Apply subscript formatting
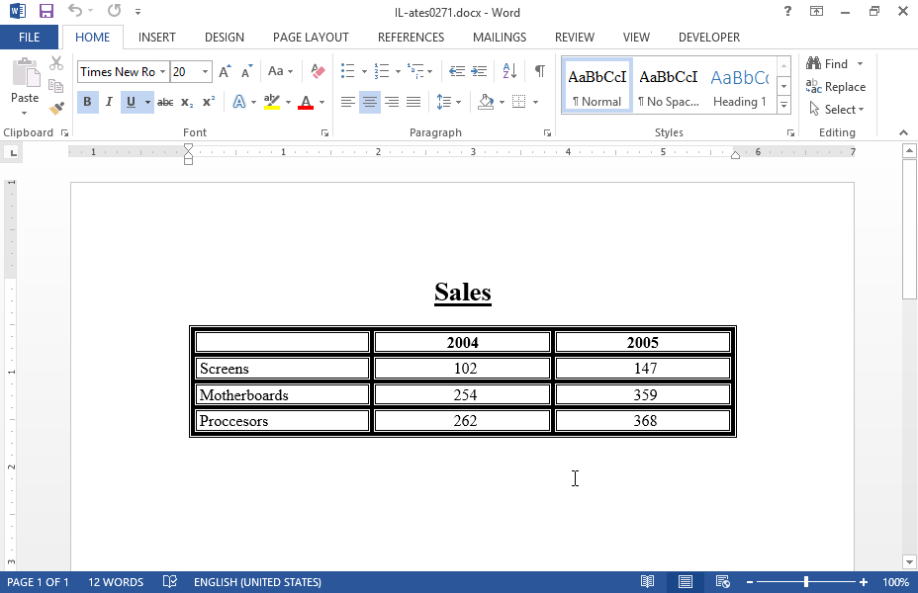The width and height of the screenshot is (918, 593). tap(187, 103)
